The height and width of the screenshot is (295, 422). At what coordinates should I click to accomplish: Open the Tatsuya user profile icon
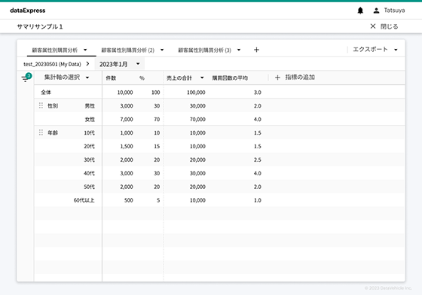click(x=376, y=11)
